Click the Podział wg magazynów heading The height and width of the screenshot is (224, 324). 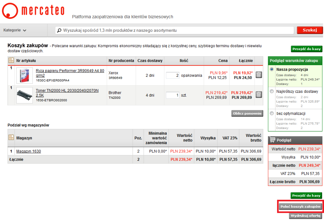(28, 125)
